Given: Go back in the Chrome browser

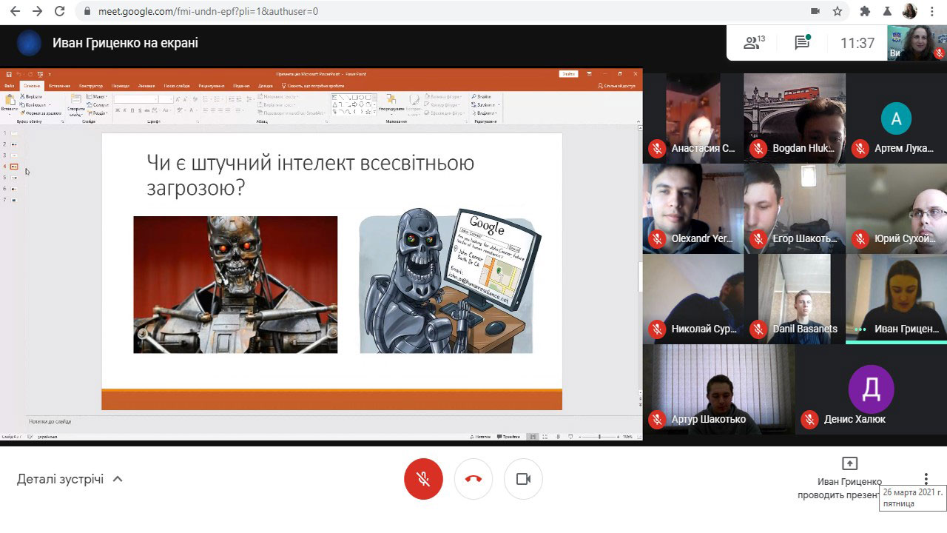Looking at the screenshot, I should pos(15,11).
